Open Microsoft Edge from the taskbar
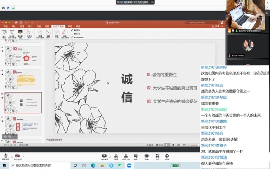 [x=93, y=165]
